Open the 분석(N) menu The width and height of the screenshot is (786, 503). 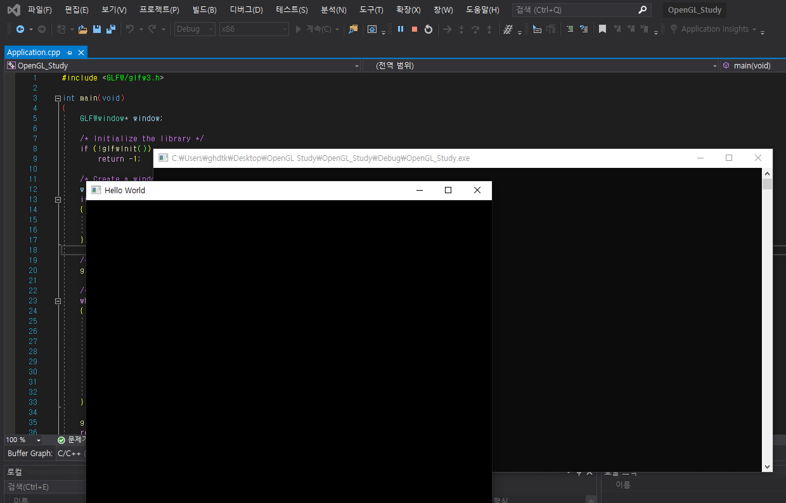(x=333, y=10)
